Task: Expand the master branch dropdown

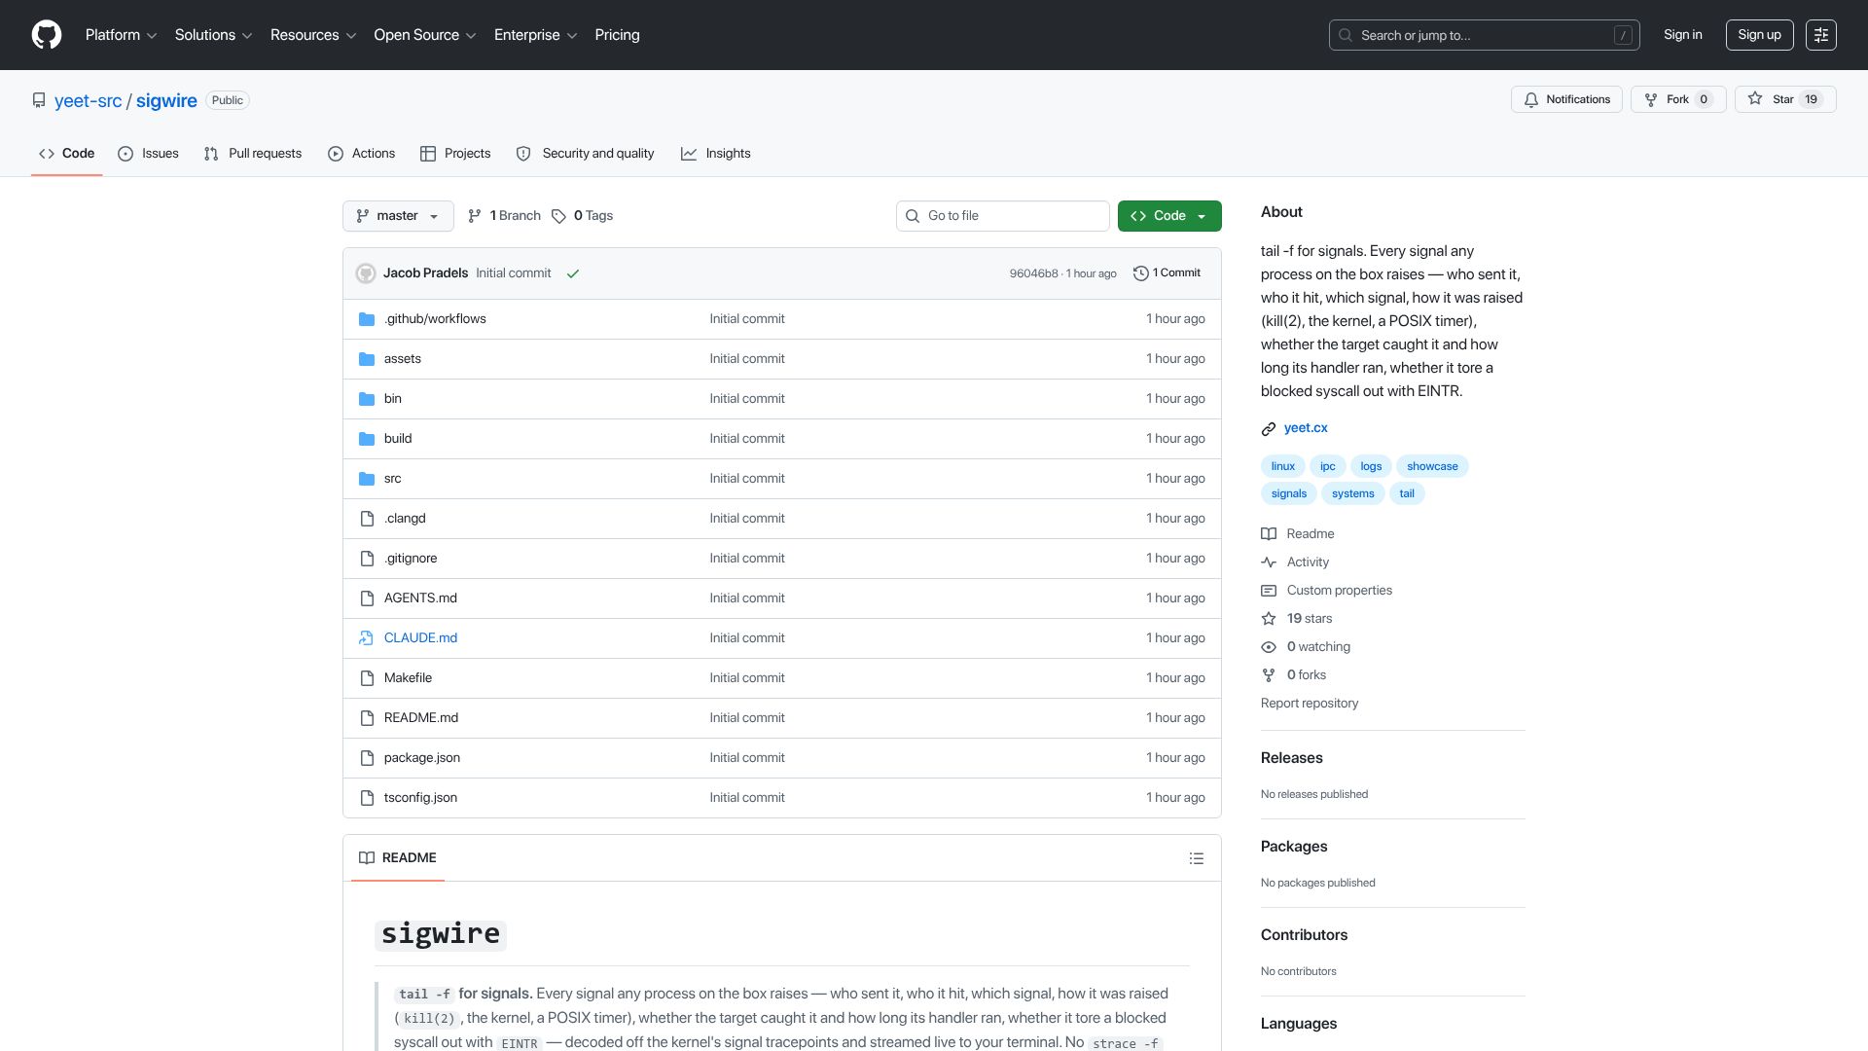Action: point(398,216)
